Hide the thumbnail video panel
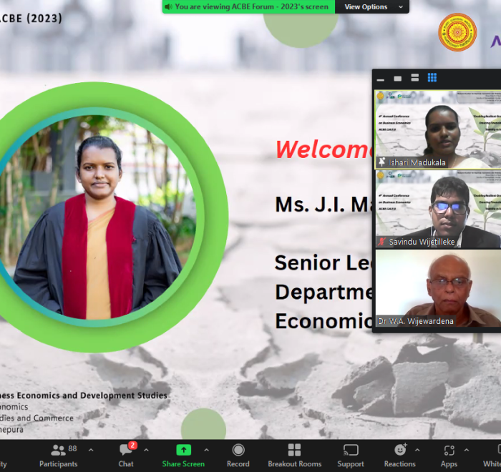The image size is (501, 472). point(381,78)
